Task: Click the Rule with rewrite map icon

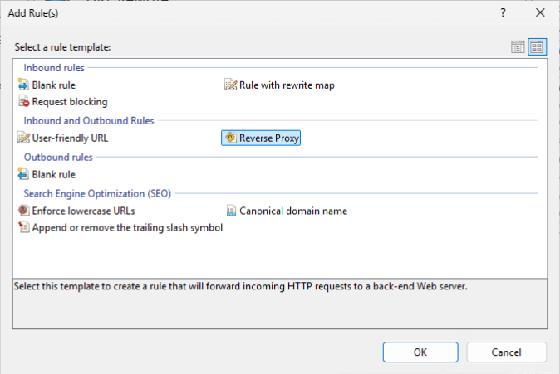Action: 230,85
